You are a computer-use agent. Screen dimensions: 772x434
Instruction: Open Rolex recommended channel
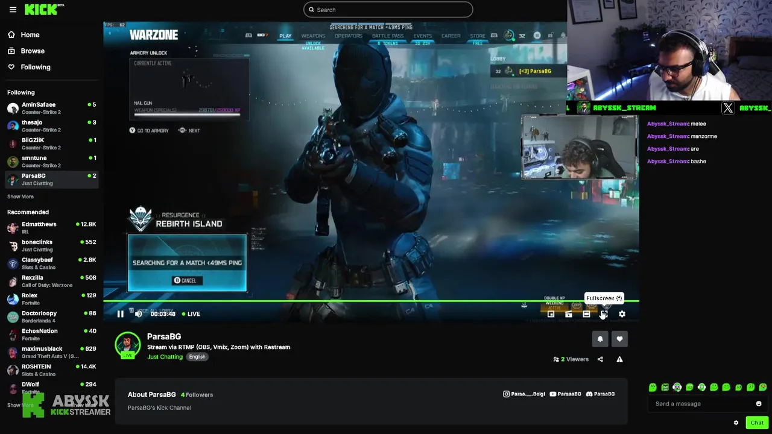(51, 298)
